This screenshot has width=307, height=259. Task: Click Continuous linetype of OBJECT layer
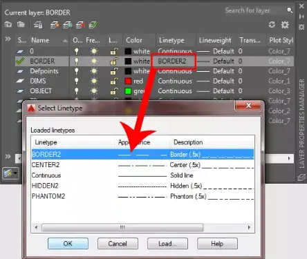175,91
